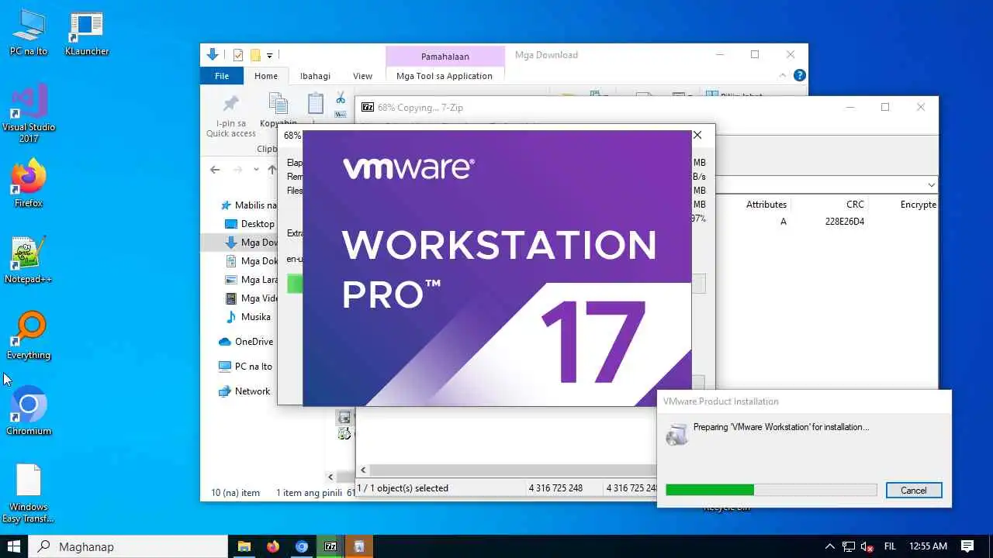Screen dimensions: 993x558
Task: Click the 7-Zip title bar icon
Action: point(368,108)
